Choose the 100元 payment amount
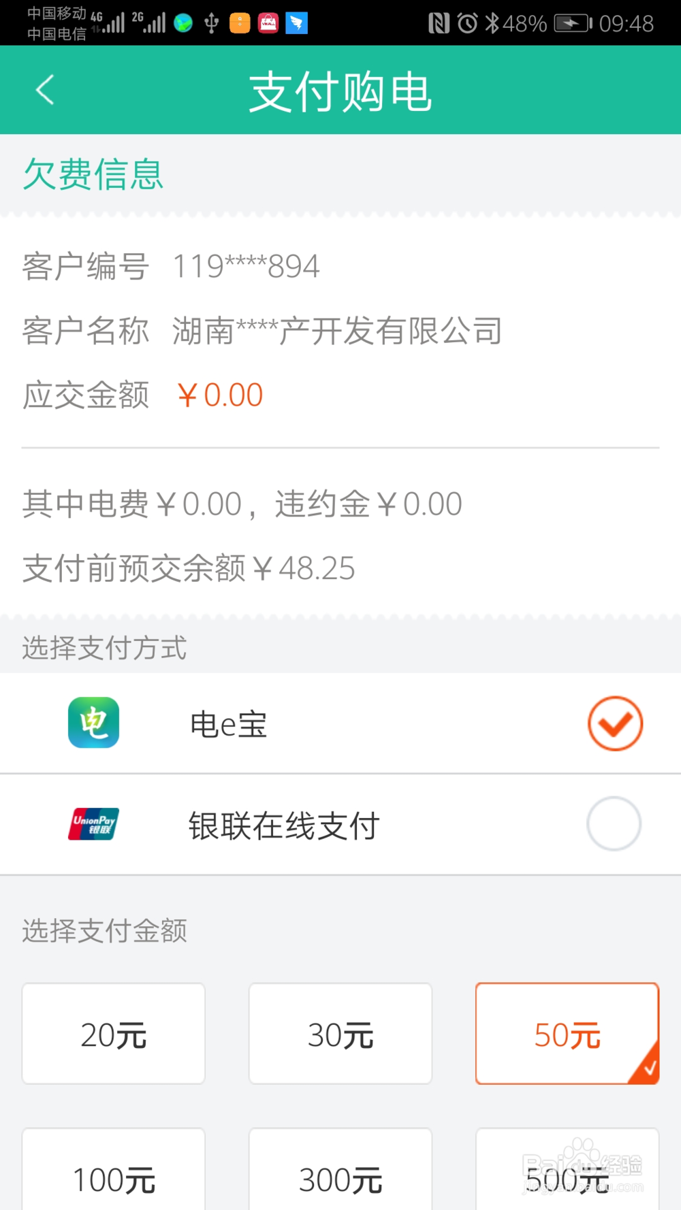Image resolution: width=681 pixels, height=1210 pixels. click(114, 1171)
